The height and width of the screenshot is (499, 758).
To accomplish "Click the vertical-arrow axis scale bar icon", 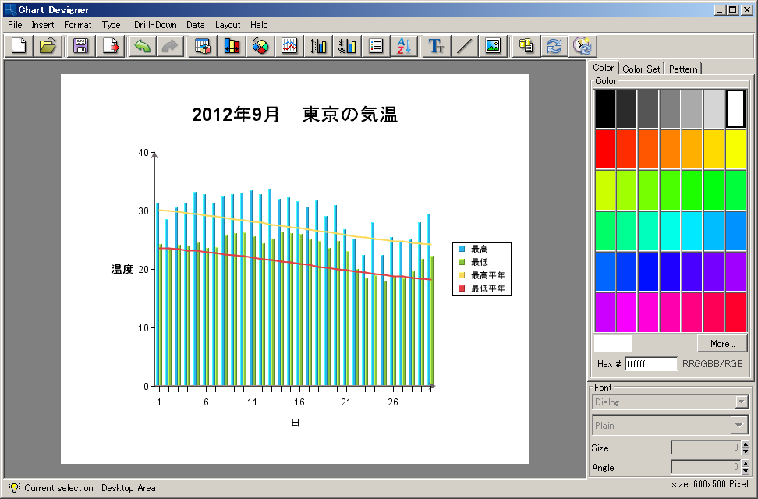I will tap(318, 46).
